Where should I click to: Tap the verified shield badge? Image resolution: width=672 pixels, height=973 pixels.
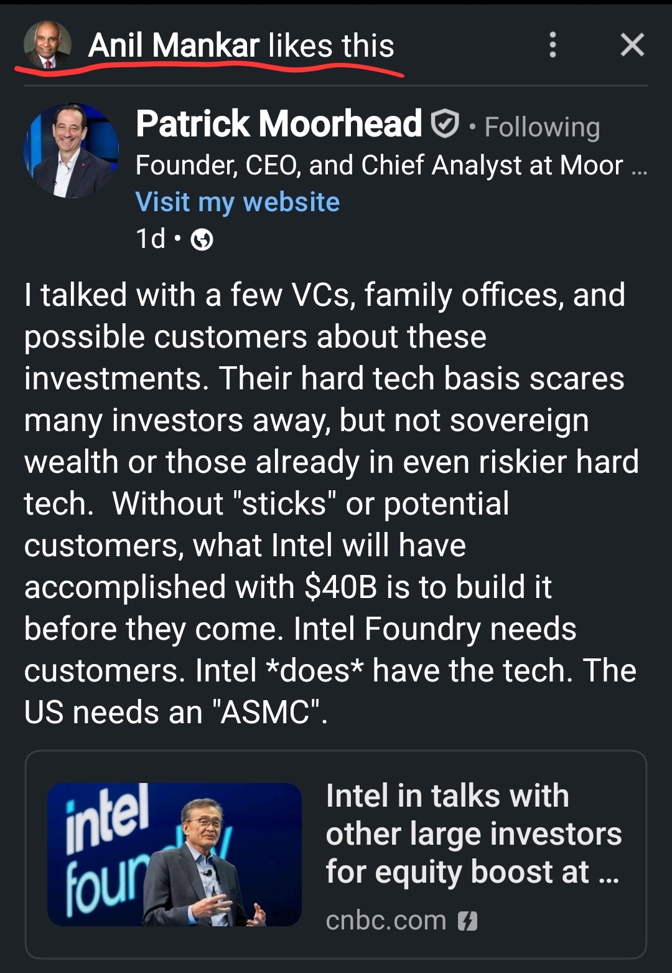pyautogui.click(x=445, y=124)
